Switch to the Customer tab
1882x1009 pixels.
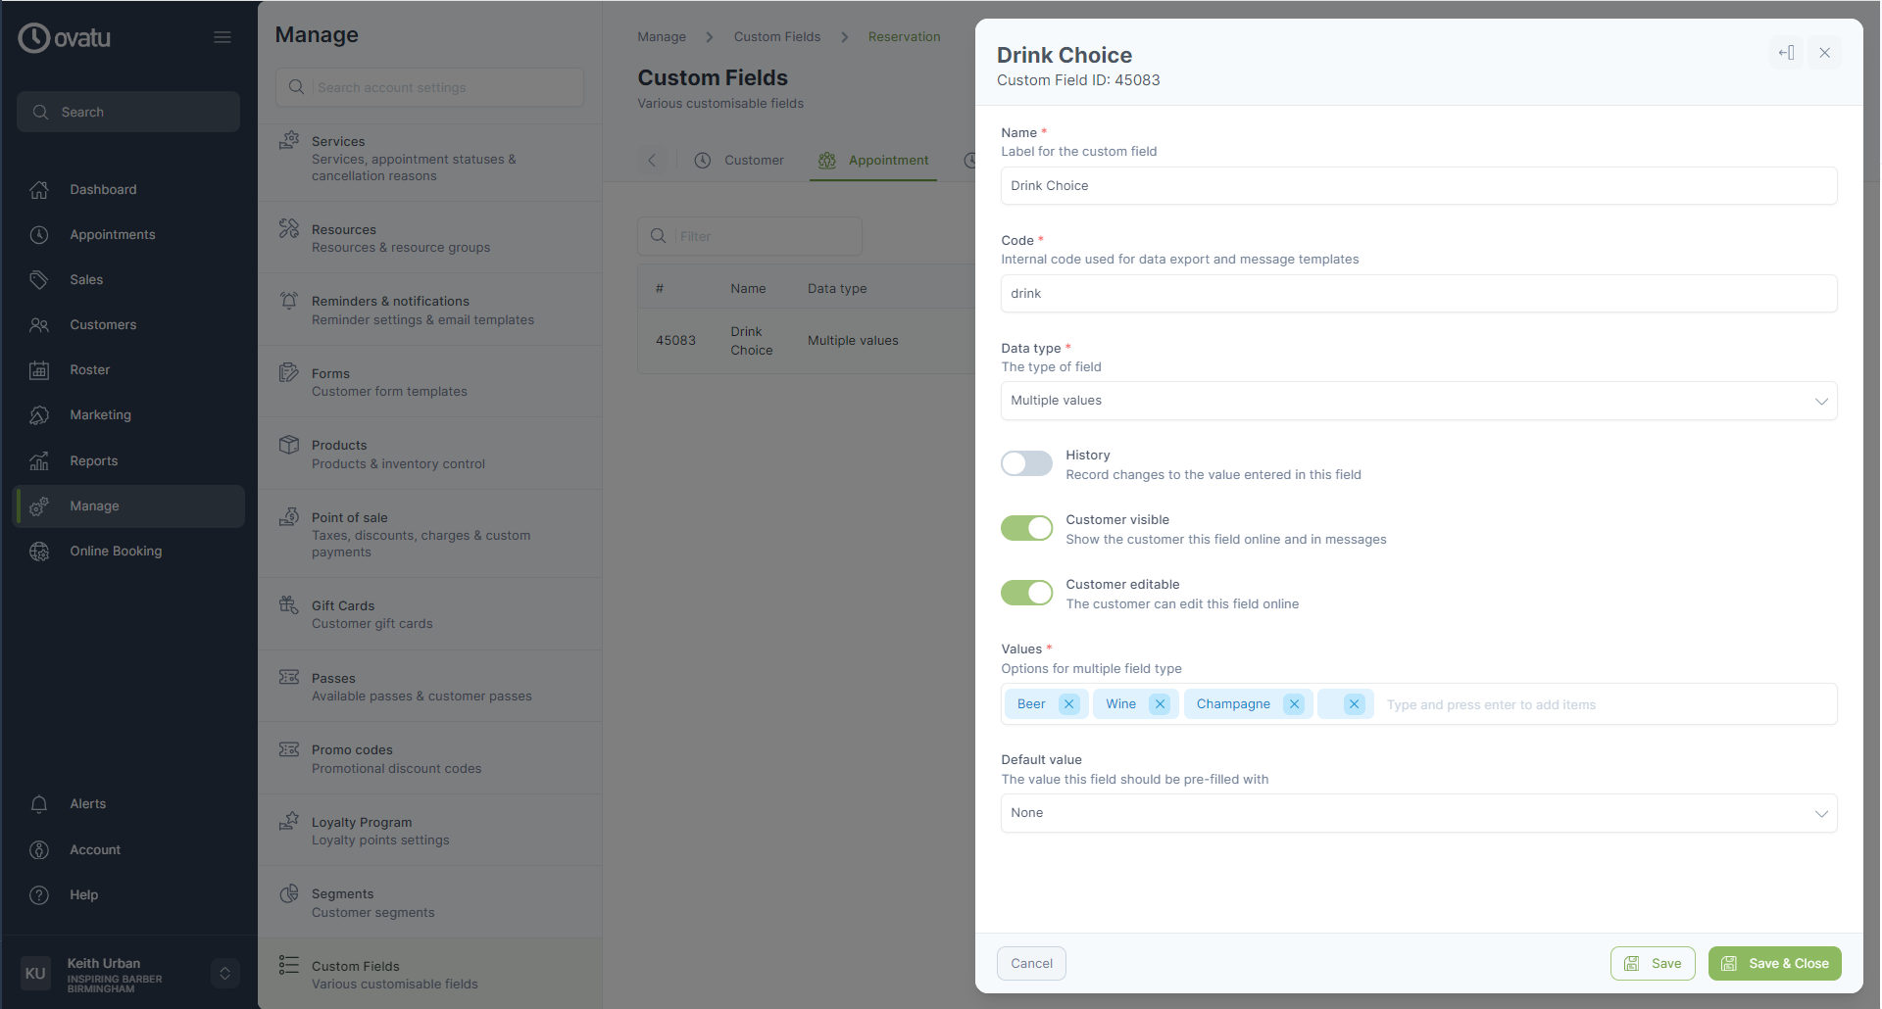(x=740, y=161)
